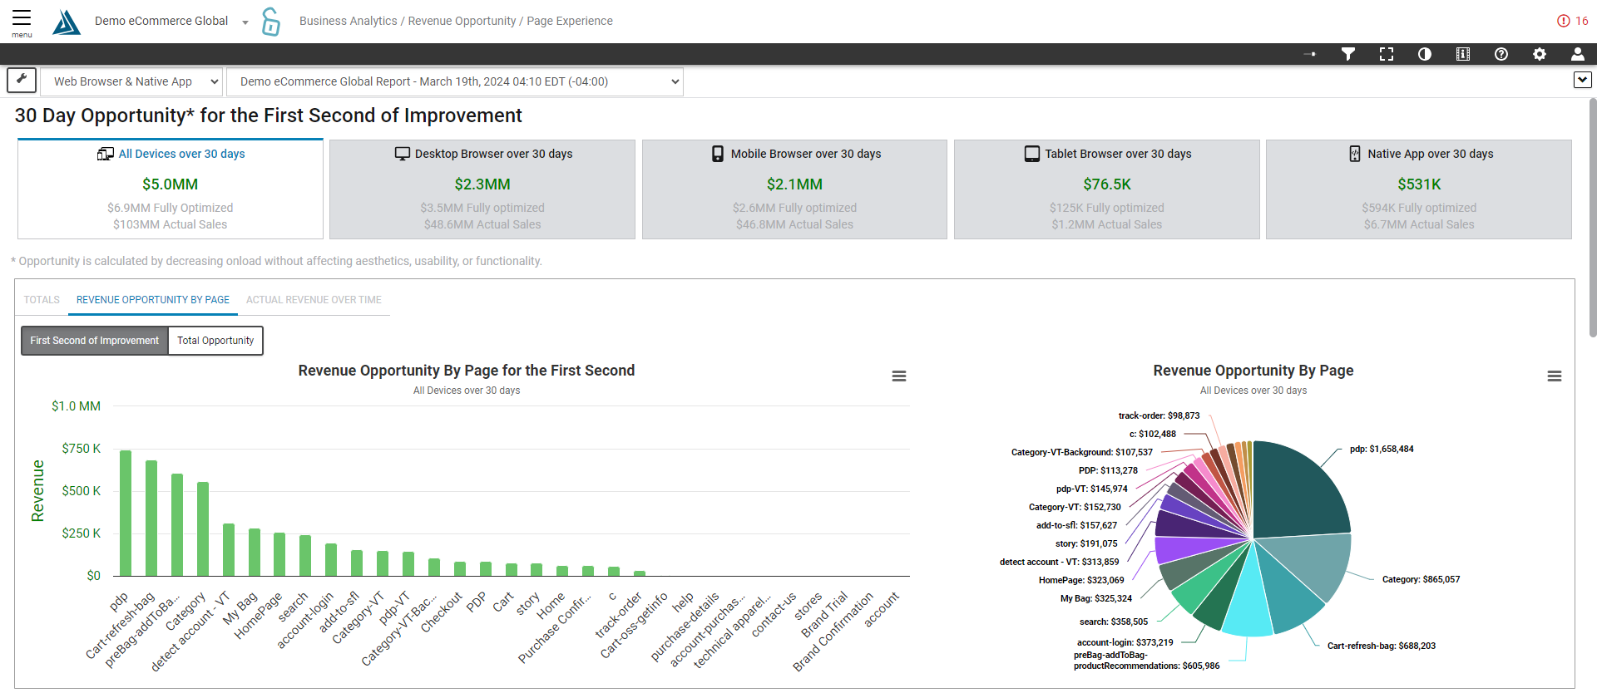
Task: Open the user profile icon
Action: [1578, 54]
